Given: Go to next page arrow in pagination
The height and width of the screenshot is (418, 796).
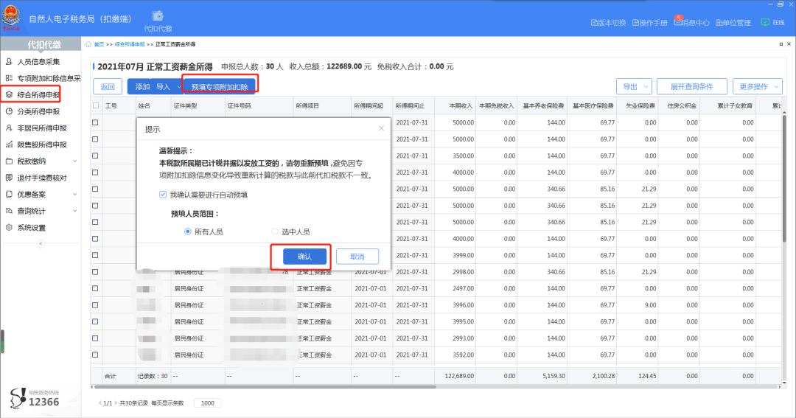Looking at the screenshot, I should coord(116,403).
